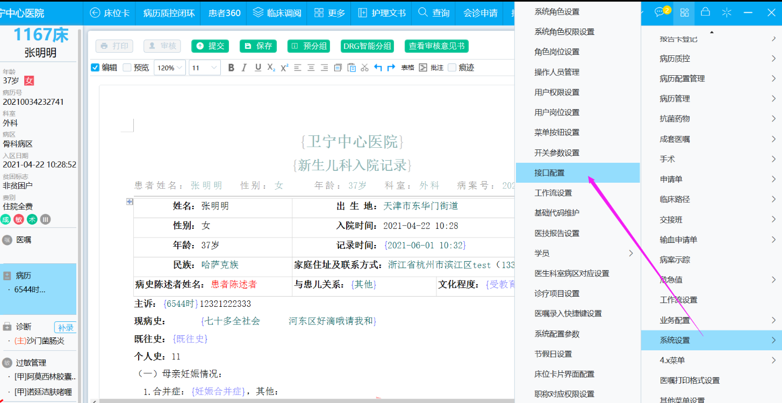Apply superscript formatting

click(x=284, y=68)
